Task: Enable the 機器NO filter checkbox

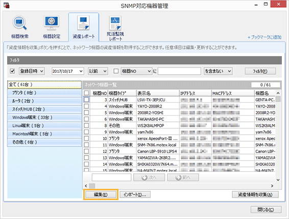Action: 116,71
